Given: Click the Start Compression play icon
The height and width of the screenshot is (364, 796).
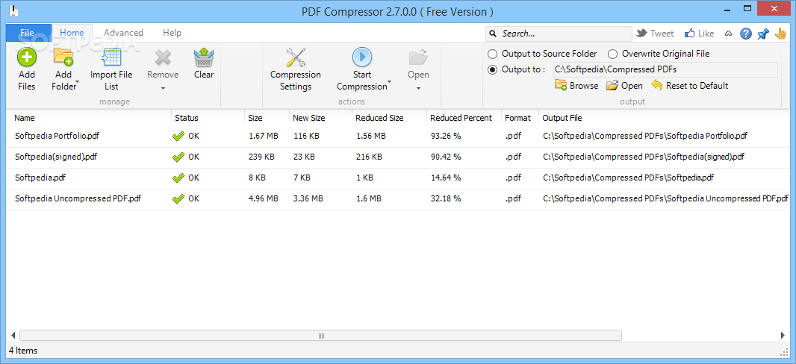Looking at the screenshot, I should point(362,57).
